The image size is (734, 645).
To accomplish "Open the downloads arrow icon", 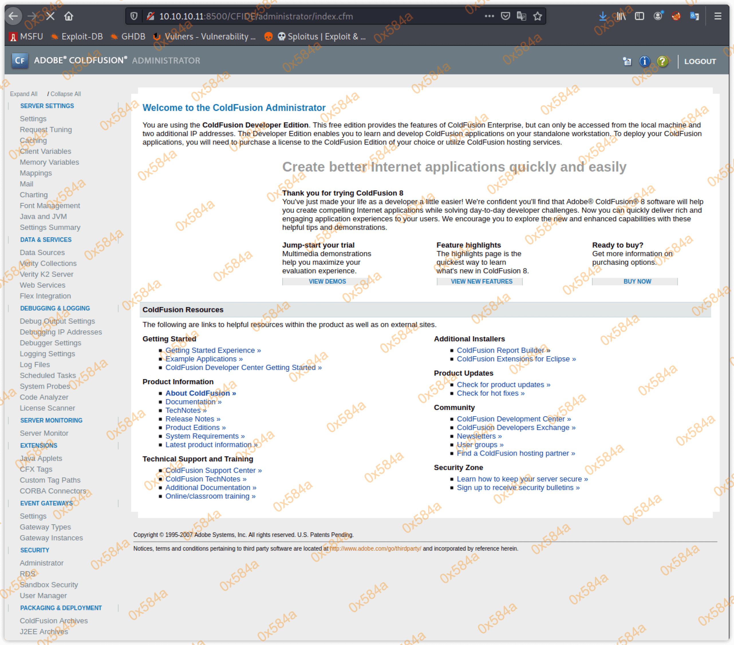I will pos(603,16).
